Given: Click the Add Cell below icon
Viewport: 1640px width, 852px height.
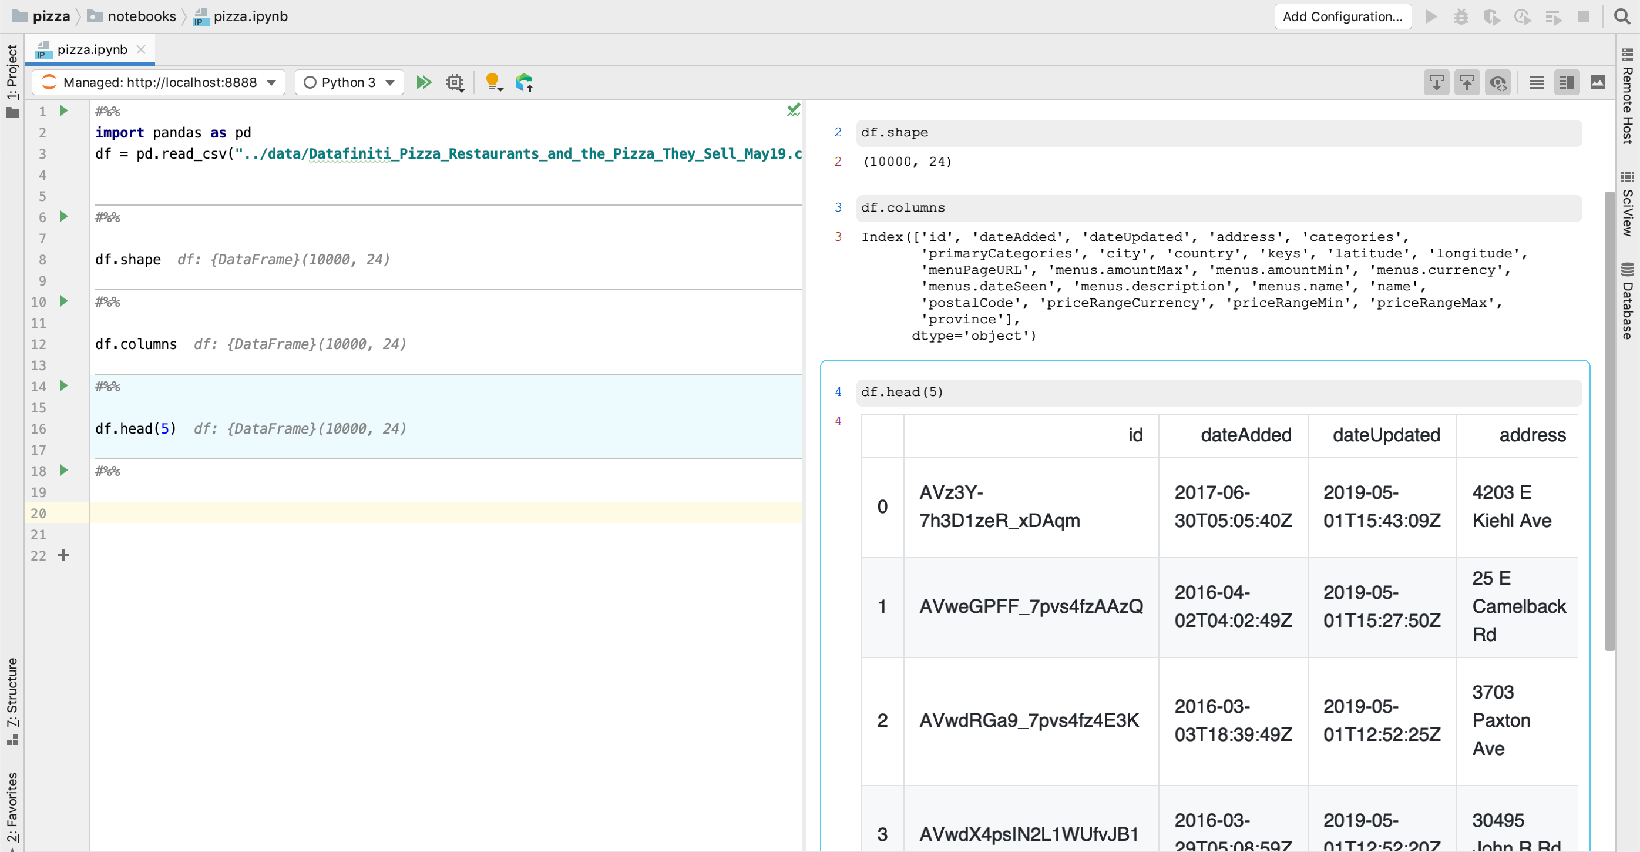Looking at the screenshot, I should 1436,82.
